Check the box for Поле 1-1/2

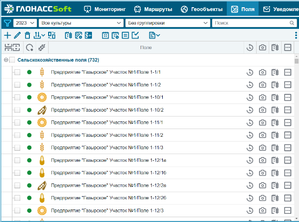click(x=17, y=85)
